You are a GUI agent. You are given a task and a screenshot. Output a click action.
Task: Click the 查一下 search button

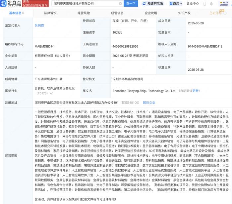131,4
